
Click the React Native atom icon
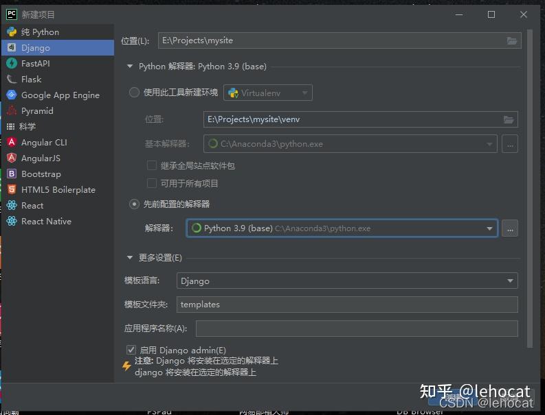(x=12, y=221)
